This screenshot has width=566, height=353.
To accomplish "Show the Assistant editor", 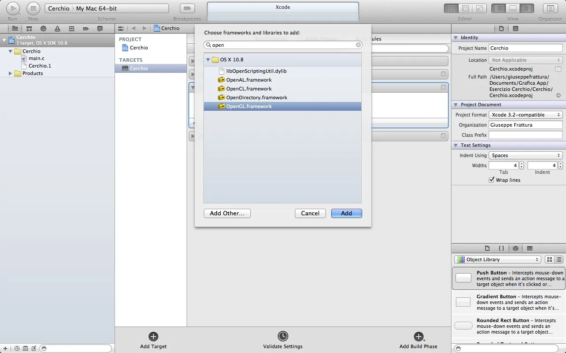I will [465, 8].
